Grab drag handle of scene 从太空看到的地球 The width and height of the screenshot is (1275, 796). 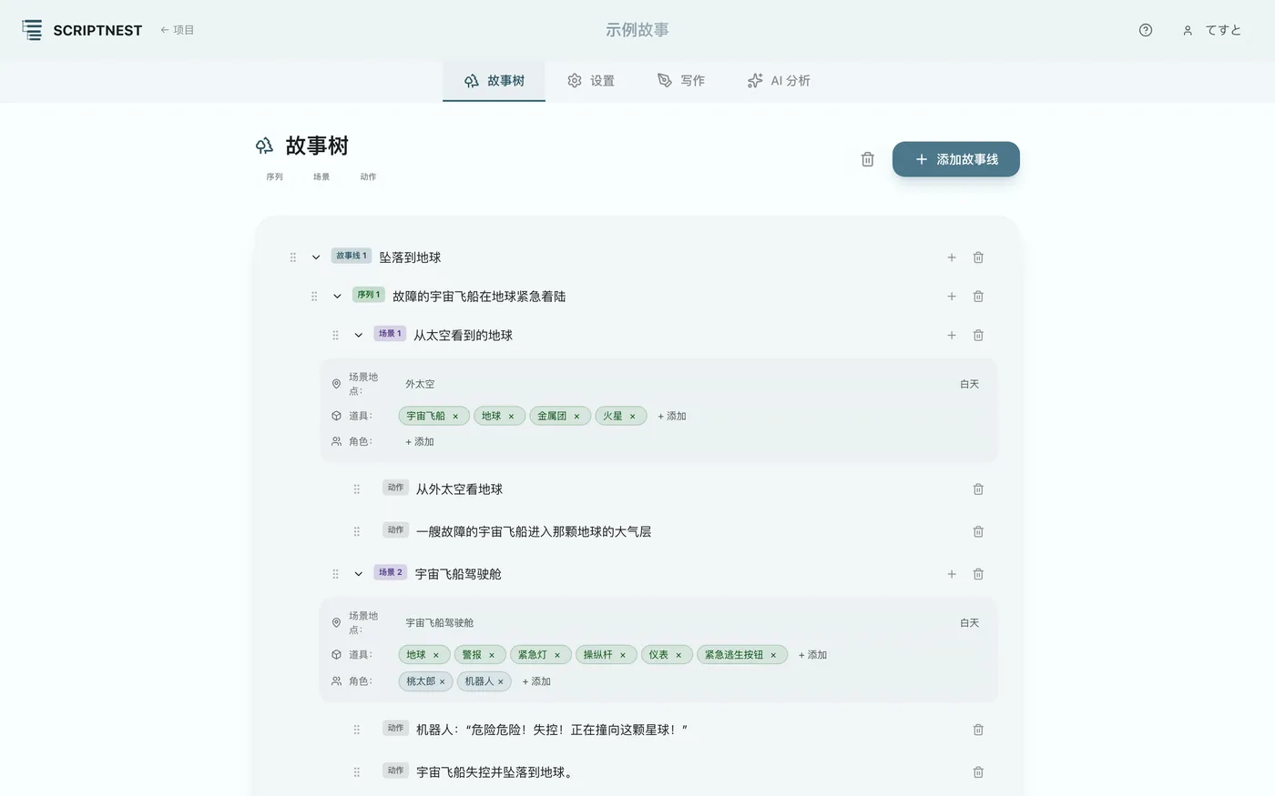coord(335,336)
